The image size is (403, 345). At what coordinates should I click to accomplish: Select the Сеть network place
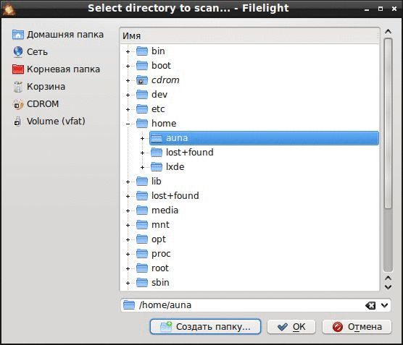[x=30, y=52]
